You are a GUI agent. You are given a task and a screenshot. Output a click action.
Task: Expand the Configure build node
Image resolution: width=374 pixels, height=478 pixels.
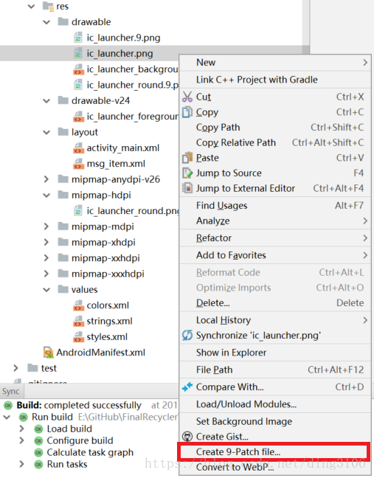pos(21,440)
